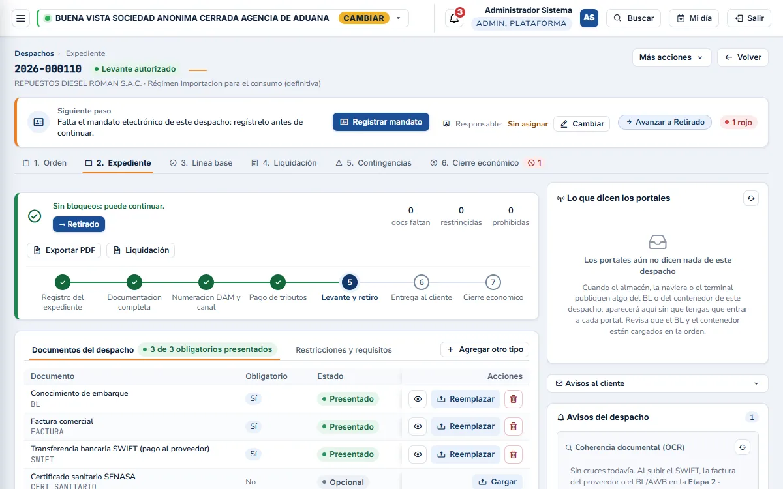The height and width of the screenshot is (489, 783).
Task: Click Documentacion completa completed step
Action: [134, 282]
